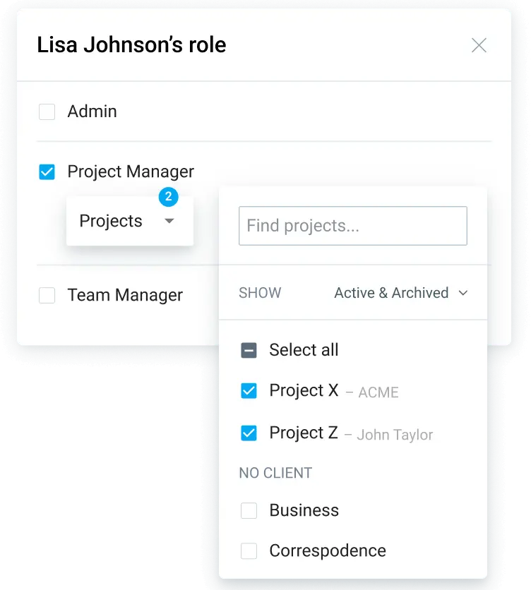Image resolution: width=531 pixels, height=590 pixels.
Task: Enable the Team Manager role
Action: point(47,295)
